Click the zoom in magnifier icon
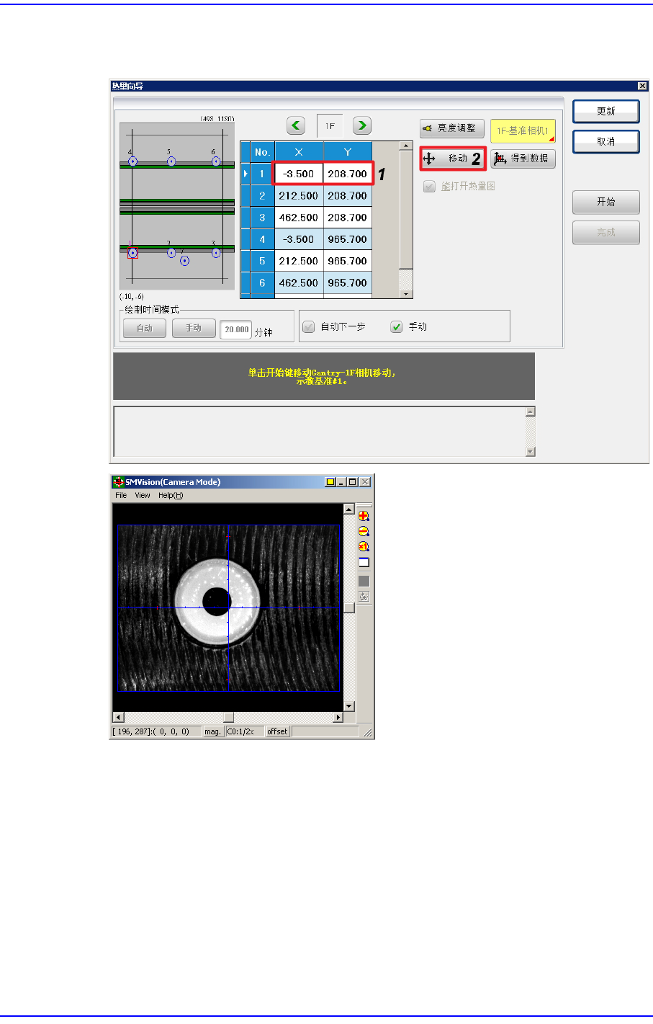The width and height of the screenshot is (653, 1024). coord(364,515)
